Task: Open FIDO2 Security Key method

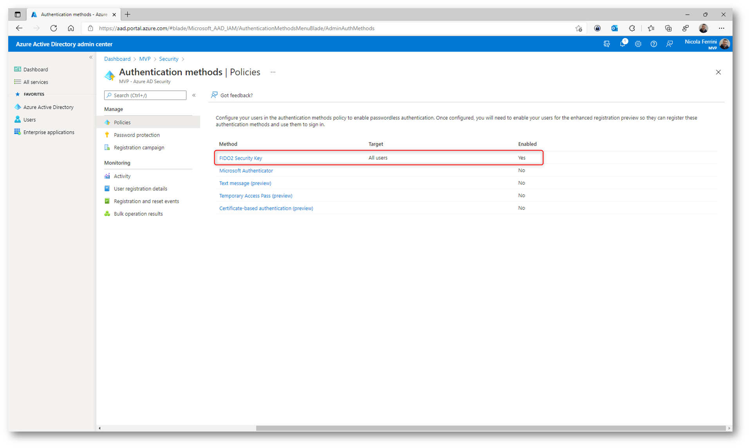Action: (x=240, y=158)
